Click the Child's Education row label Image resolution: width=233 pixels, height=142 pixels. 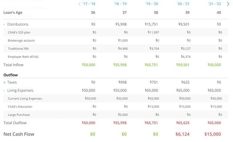20,107
